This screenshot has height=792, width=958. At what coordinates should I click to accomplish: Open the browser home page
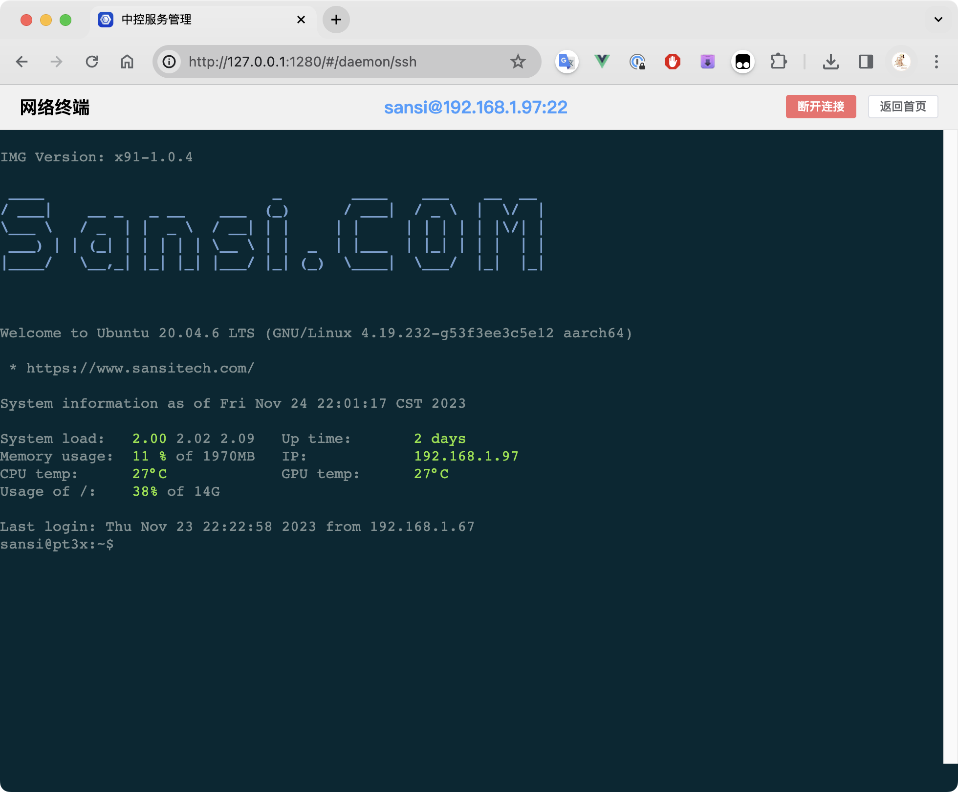127,62
